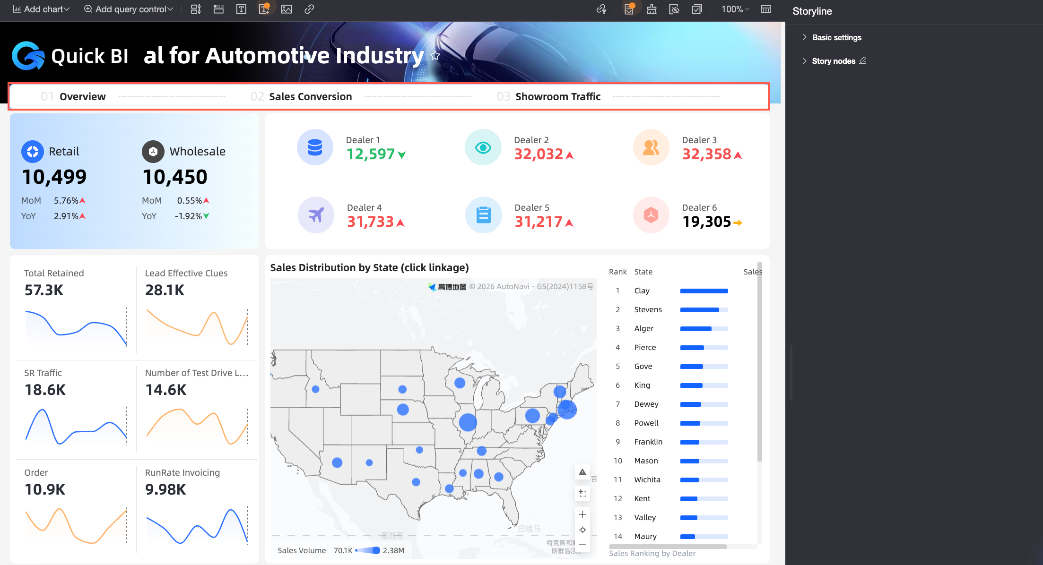Image resolution: width=1043 pixels, height=565 pixels.
Task: Open the 100% zoom level dropdown
Action: (x=735, y=9)
